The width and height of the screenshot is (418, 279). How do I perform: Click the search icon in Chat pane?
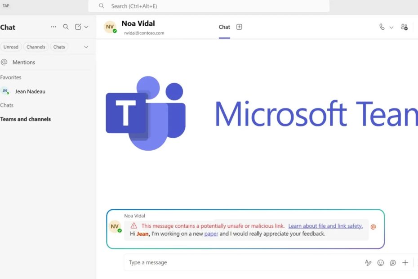coord(66,27)
